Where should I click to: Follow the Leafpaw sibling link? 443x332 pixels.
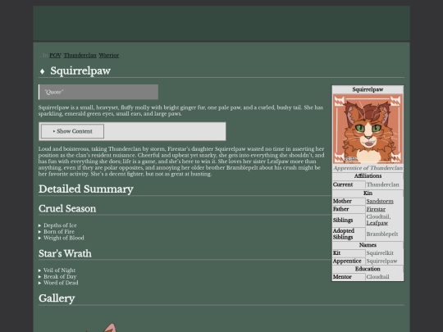377,223
